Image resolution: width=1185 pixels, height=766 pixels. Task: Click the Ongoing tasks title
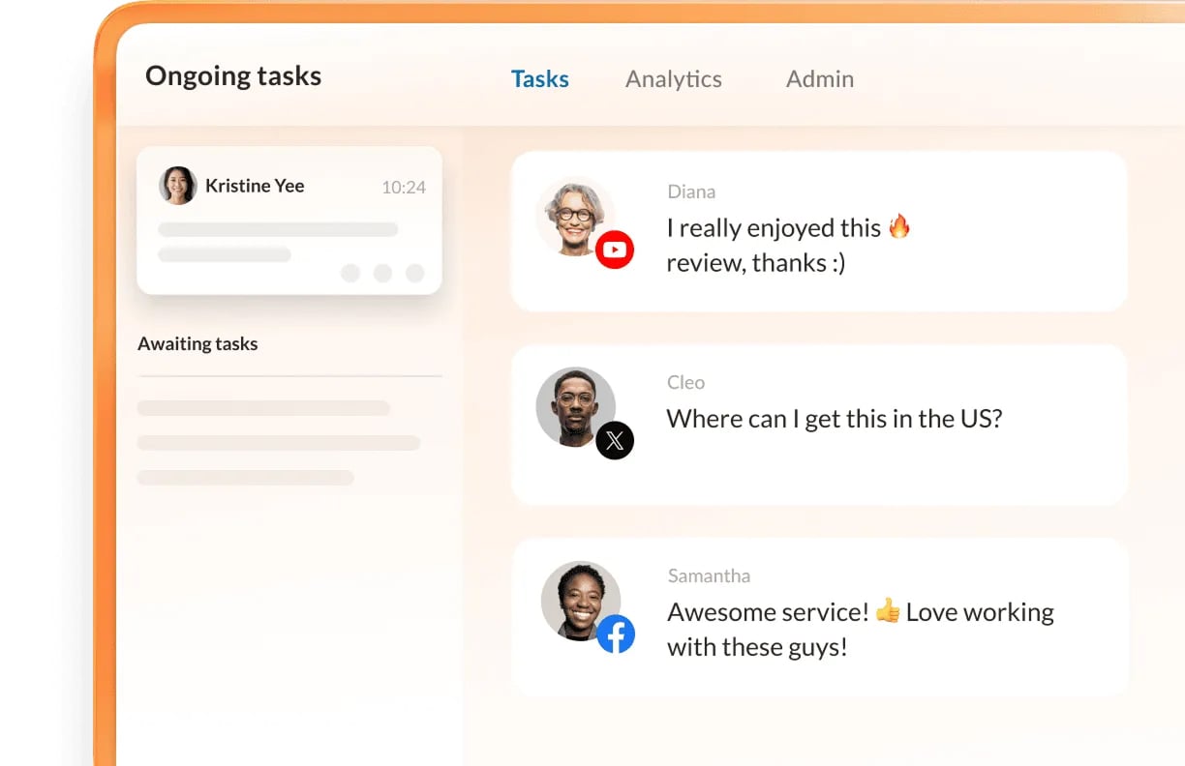233,75
